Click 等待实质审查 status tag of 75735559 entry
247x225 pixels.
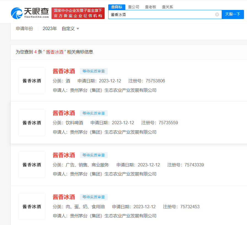pyautogui.click(x=94, y=113)
